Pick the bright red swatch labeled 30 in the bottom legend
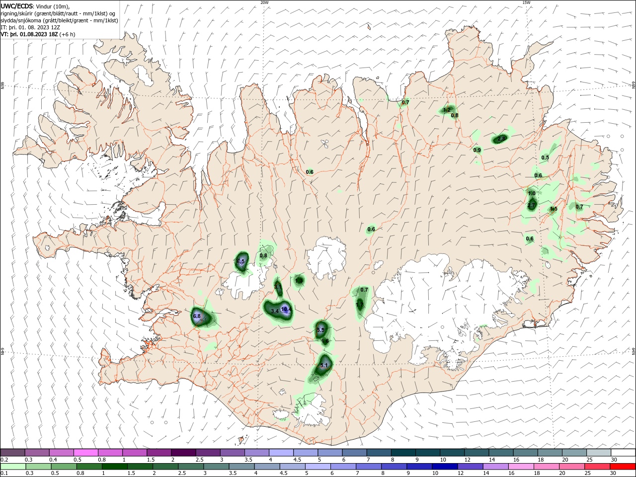Image resolution: width=636 pixels, height=477 pixels. 623,467
